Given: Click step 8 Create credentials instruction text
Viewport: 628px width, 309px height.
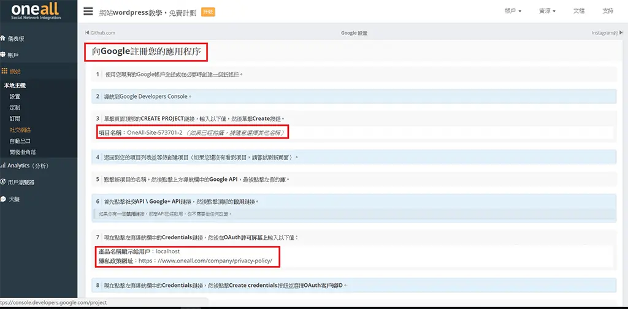Looking at the screenshot, I should pos(225,285).
